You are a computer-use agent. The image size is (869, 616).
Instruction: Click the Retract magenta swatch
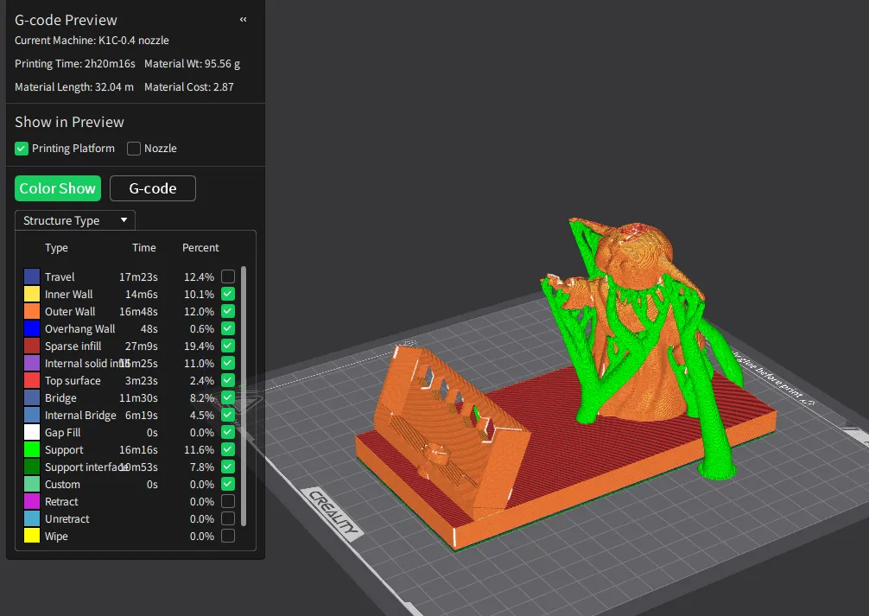(x=32, y=501)
